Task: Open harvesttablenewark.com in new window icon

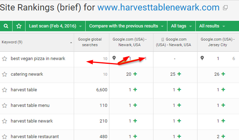Action: coord(225,8)
